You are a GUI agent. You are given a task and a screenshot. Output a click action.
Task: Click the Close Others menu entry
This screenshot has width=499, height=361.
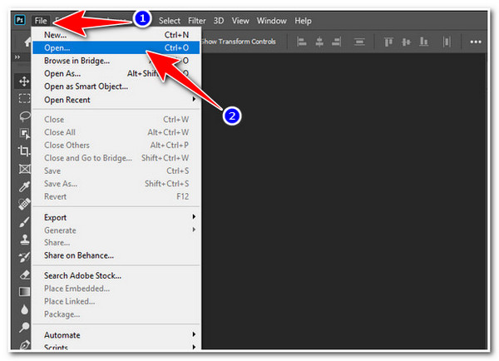click(x=116, y=146)
